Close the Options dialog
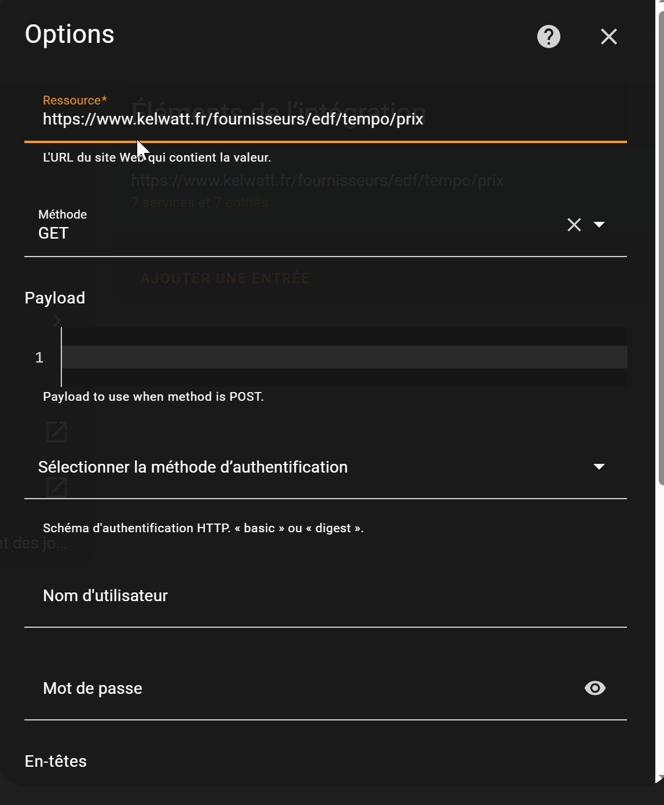664x805 pixels. [608, 36]
